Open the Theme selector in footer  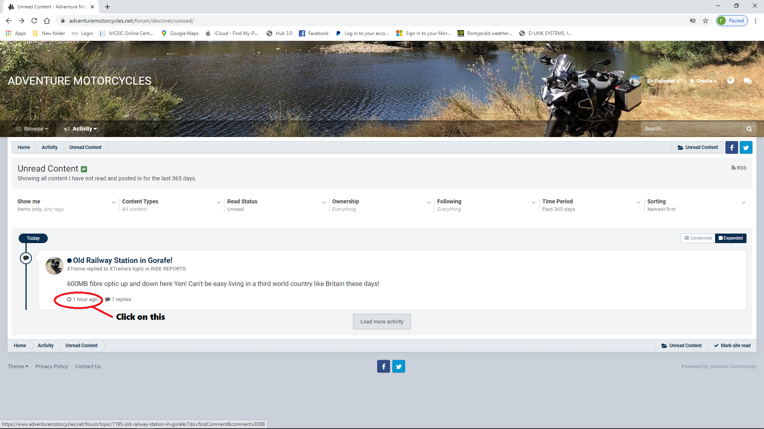pyautogui.click(x=18, y=366)
